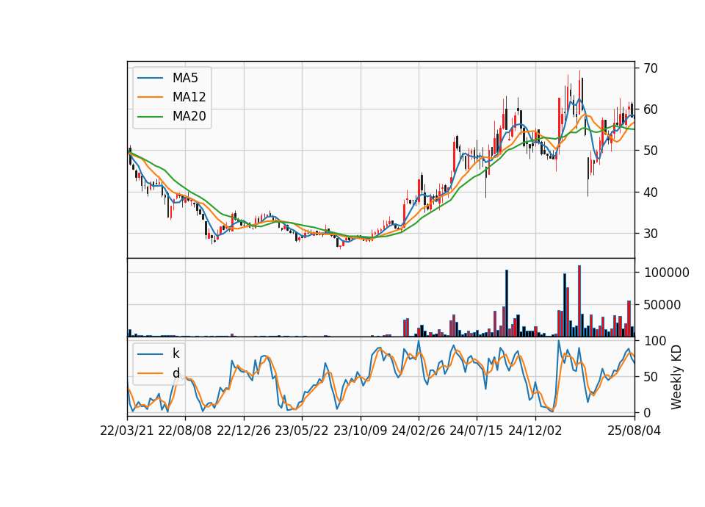
Task: Click the MA20 legend label
Action: [x=189, y=117]
